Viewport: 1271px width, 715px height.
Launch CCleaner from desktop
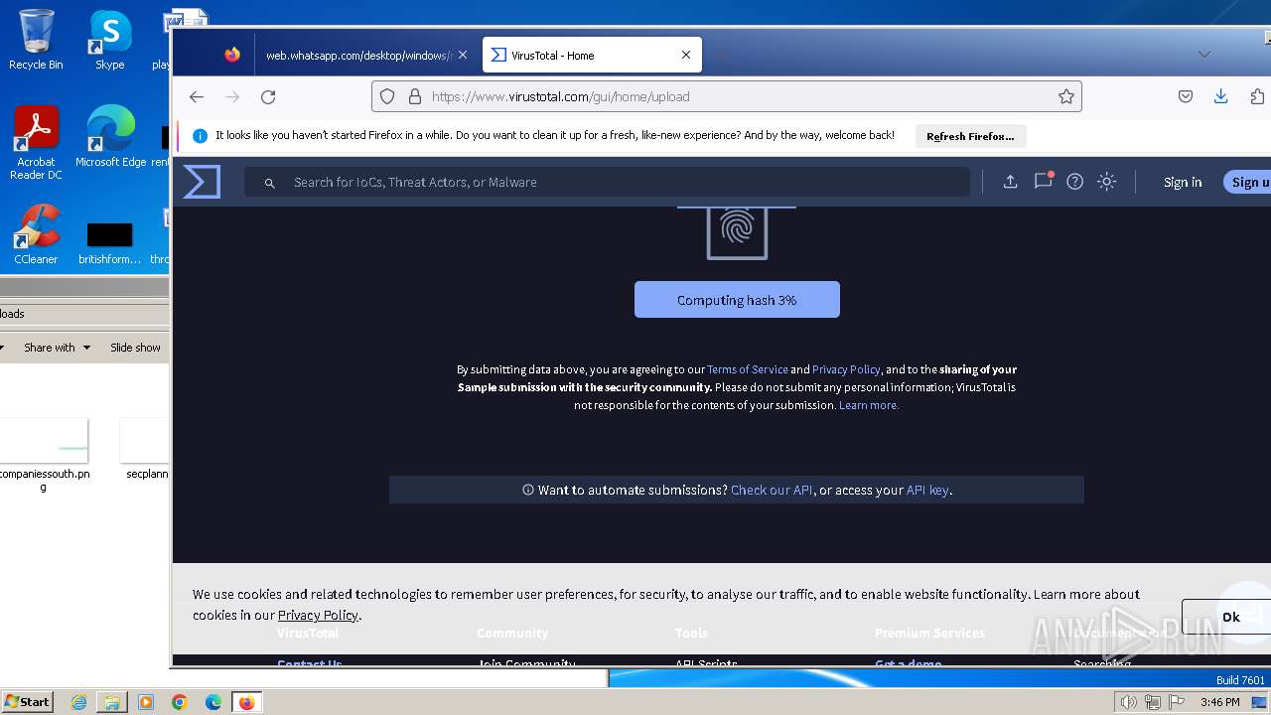click(36, 234)
